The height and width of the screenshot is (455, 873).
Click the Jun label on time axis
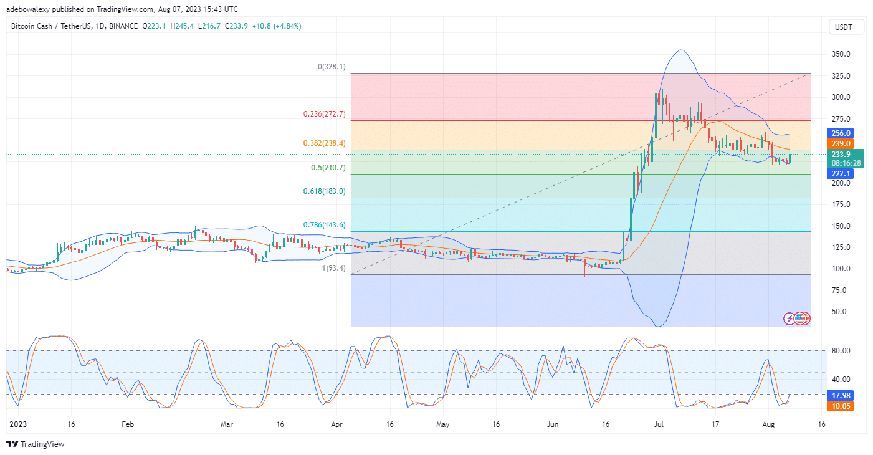[x=553, y=424]
